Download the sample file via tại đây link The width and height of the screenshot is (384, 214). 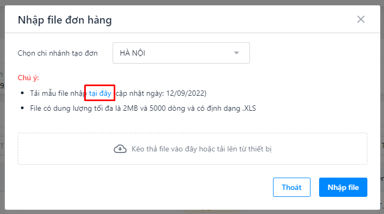pos(100,93)
